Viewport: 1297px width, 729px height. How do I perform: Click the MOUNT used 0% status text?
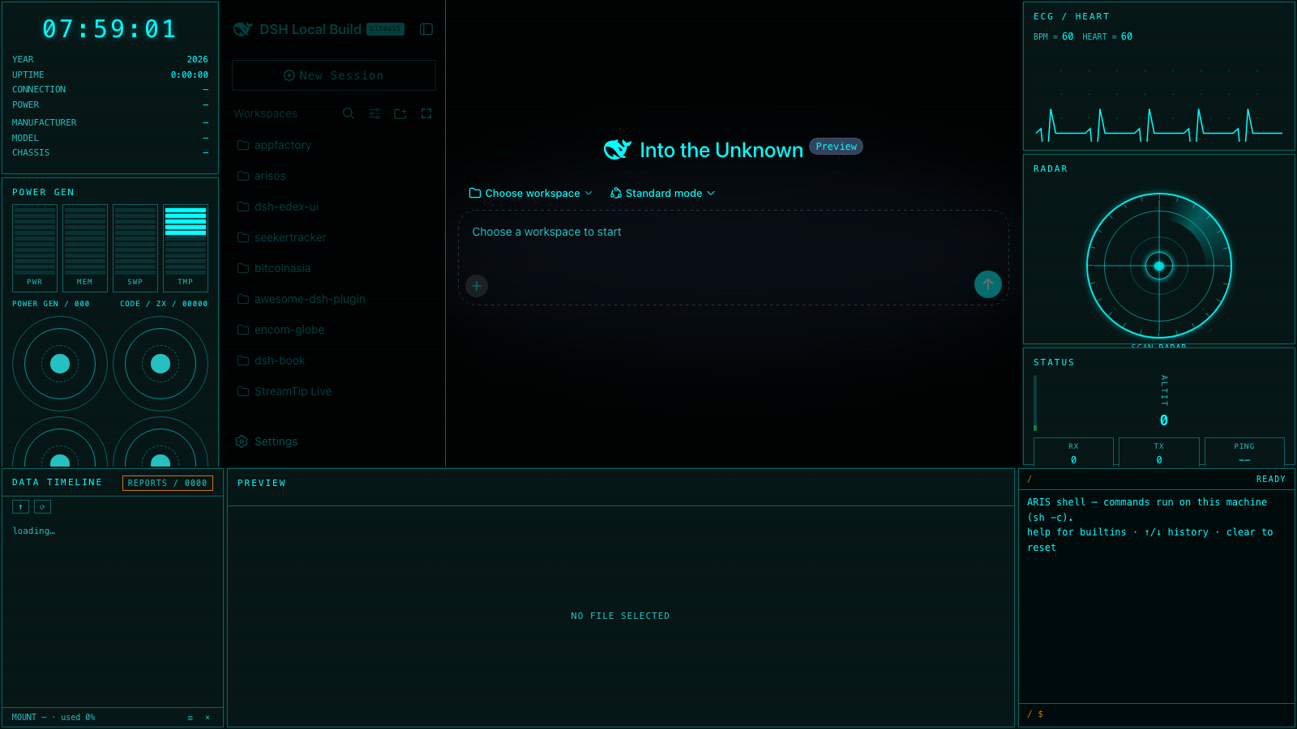click(54, 718)
